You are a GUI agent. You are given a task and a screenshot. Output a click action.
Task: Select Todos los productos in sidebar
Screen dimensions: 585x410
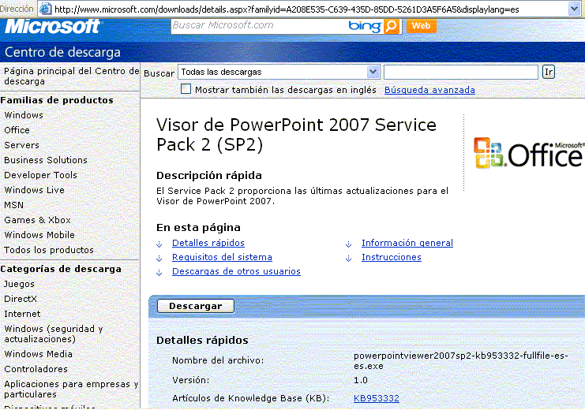pos(49,250)
